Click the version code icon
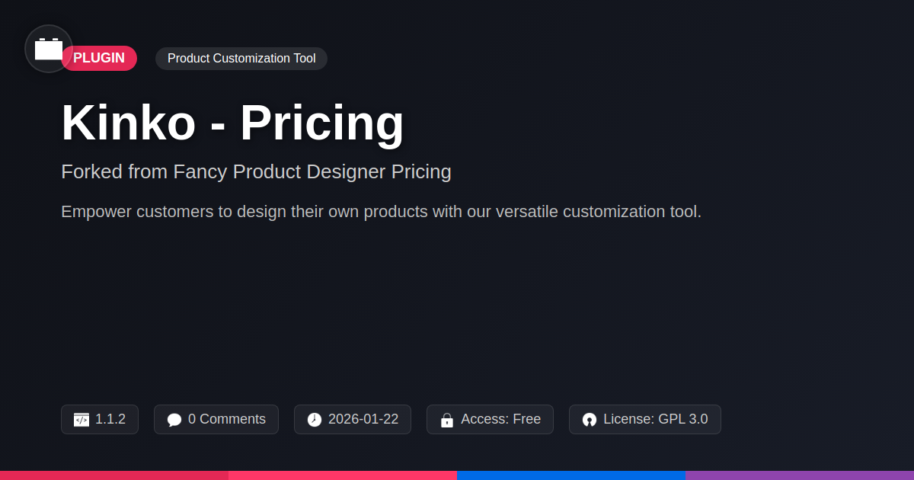Viewport: 914px width, 480px height. [81, 420]
